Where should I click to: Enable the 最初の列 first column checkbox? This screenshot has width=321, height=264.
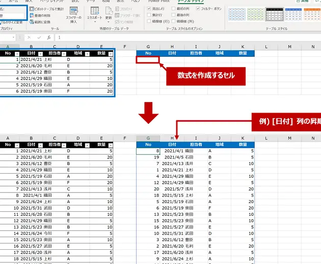pyautogui.click(x=174, y=9)
